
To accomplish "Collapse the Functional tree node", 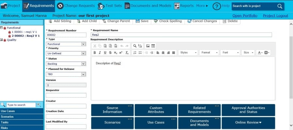I will click(2, 28).
